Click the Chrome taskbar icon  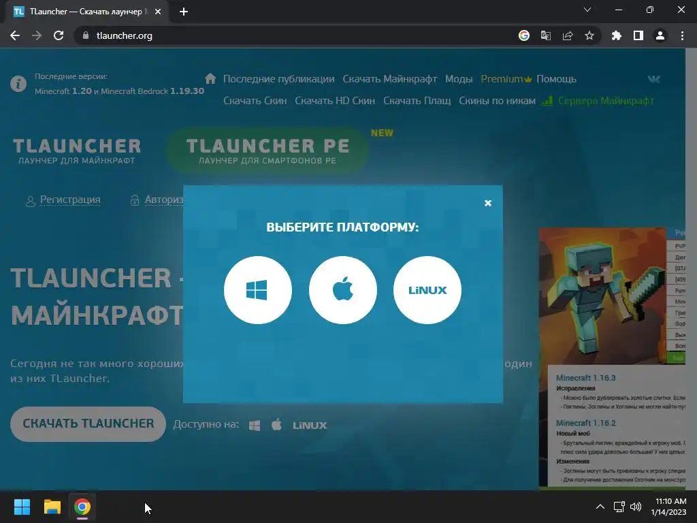pos(82,507)
